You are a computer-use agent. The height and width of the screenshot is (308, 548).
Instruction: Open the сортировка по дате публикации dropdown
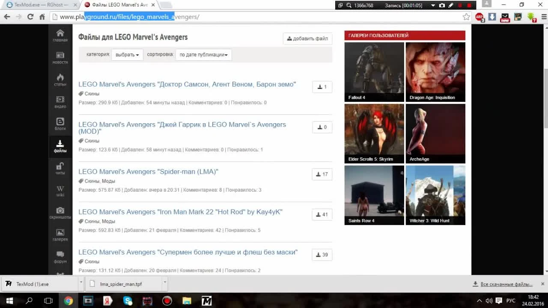[x=203, y=55]
